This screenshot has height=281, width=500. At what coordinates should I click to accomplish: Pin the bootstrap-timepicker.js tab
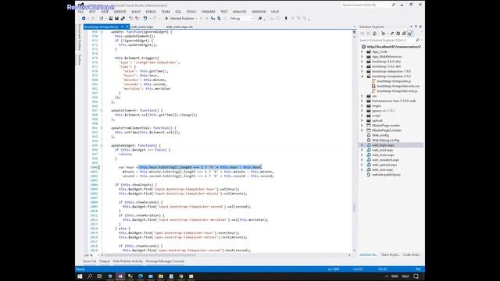123,27
